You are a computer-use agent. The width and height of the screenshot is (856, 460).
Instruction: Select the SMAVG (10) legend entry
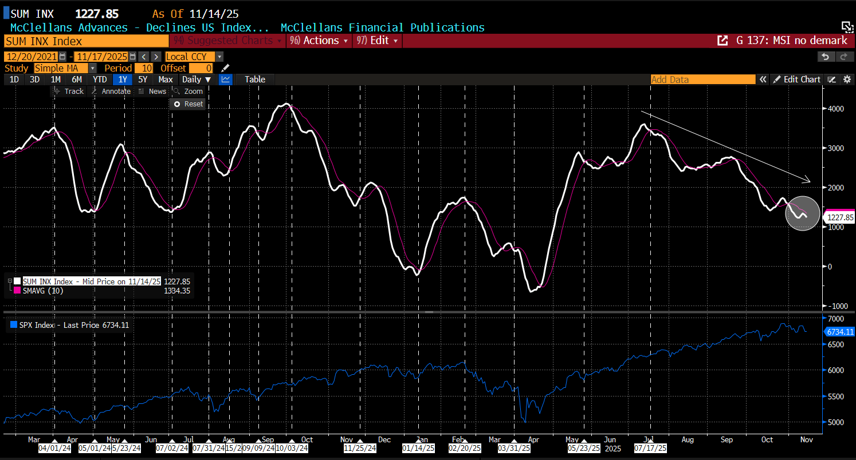coord(43,291)
